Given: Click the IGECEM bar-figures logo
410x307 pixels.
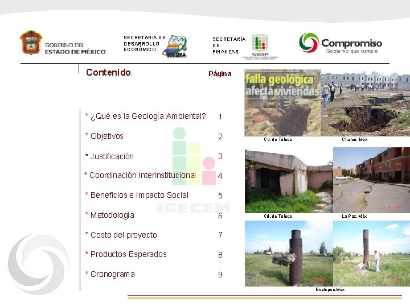Looking at the screenshot, I should (x=260, y=47).
